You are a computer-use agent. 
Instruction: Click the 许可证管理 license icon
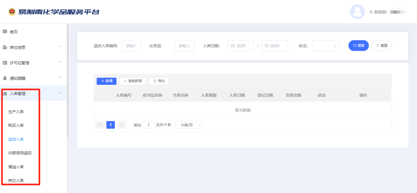(x=5, y=63)
